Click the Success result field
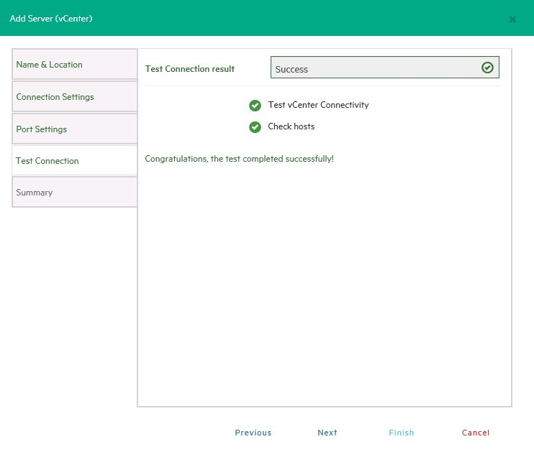This screenshot has height=452, width=534. pos(385,68)
